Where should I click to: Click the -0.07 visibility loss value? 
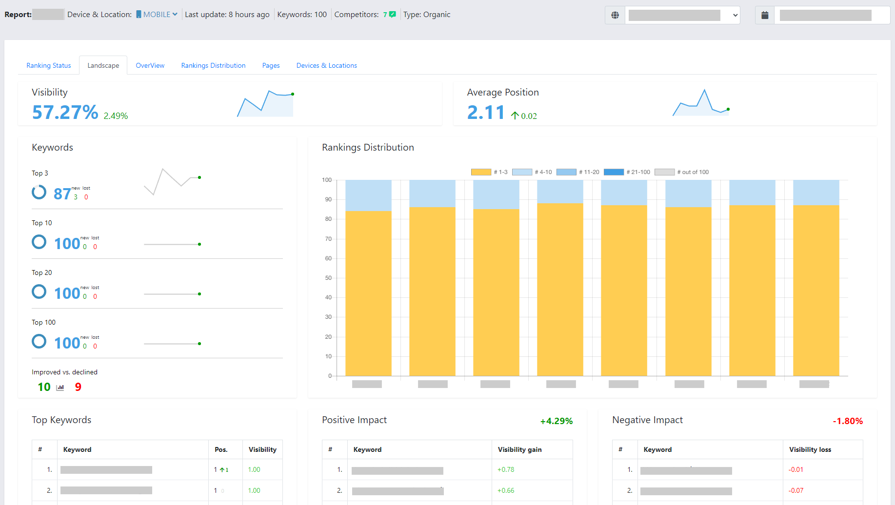pos(796,490)
